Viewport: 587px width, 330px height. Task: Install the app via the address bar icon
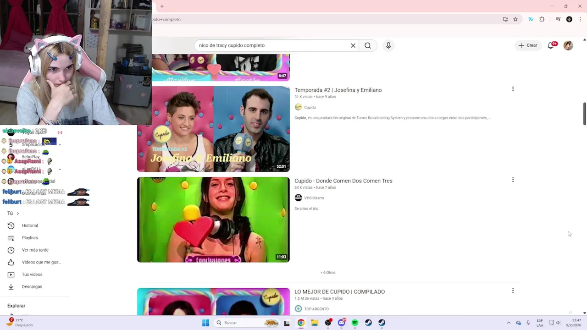pos(505,19)
